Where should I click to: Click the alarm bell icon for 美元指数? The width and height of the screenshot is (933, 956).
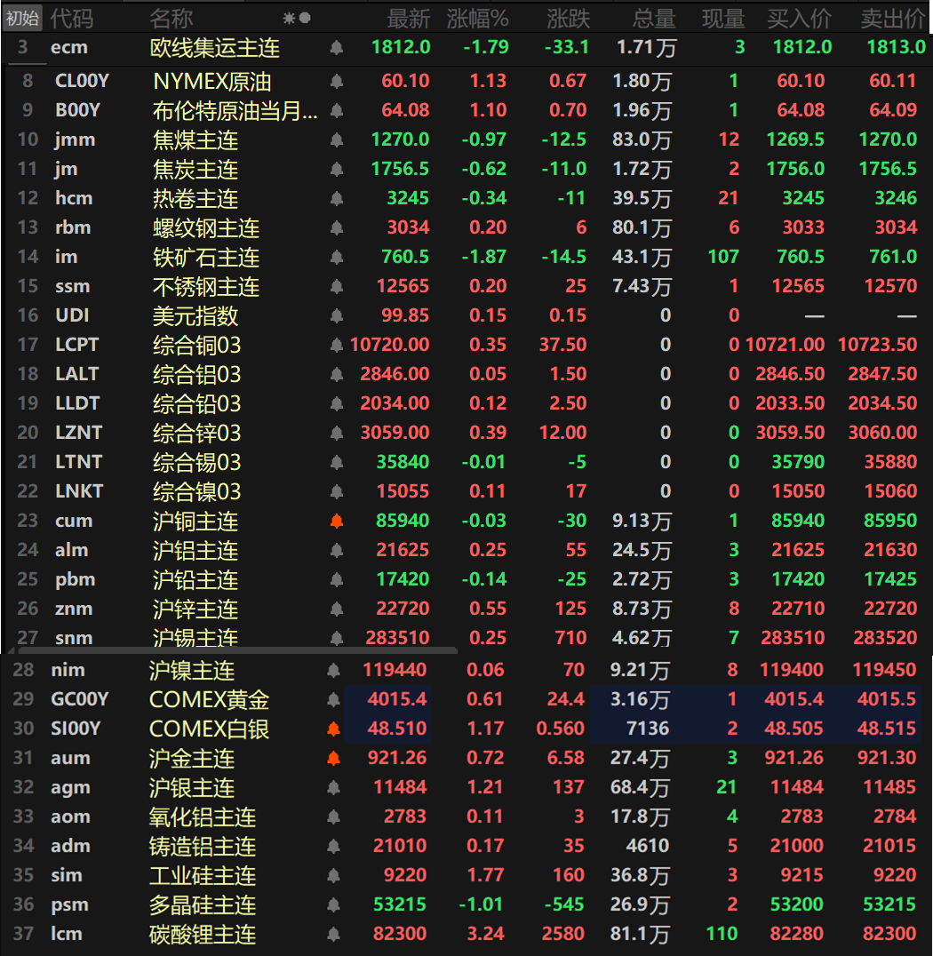[335, 315]
